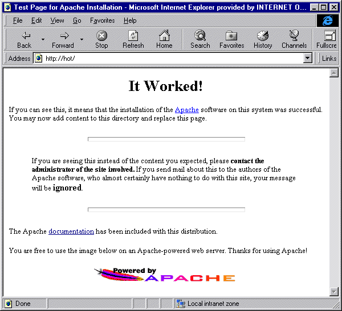Click the Forward arrow toolbar icon

point(63,36)
